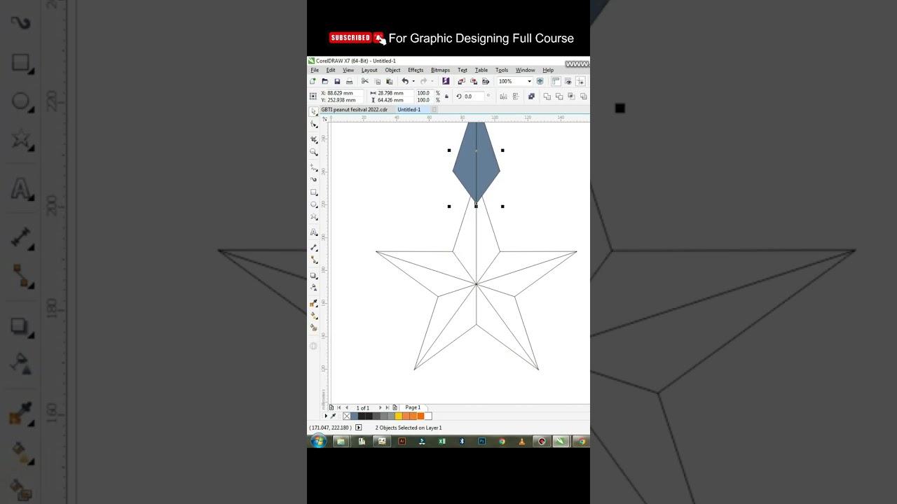The image size is (897, 504).
Task: Select the Rectangle tool in toolbox
Action: pyautogui.click(x=313, y=192)
